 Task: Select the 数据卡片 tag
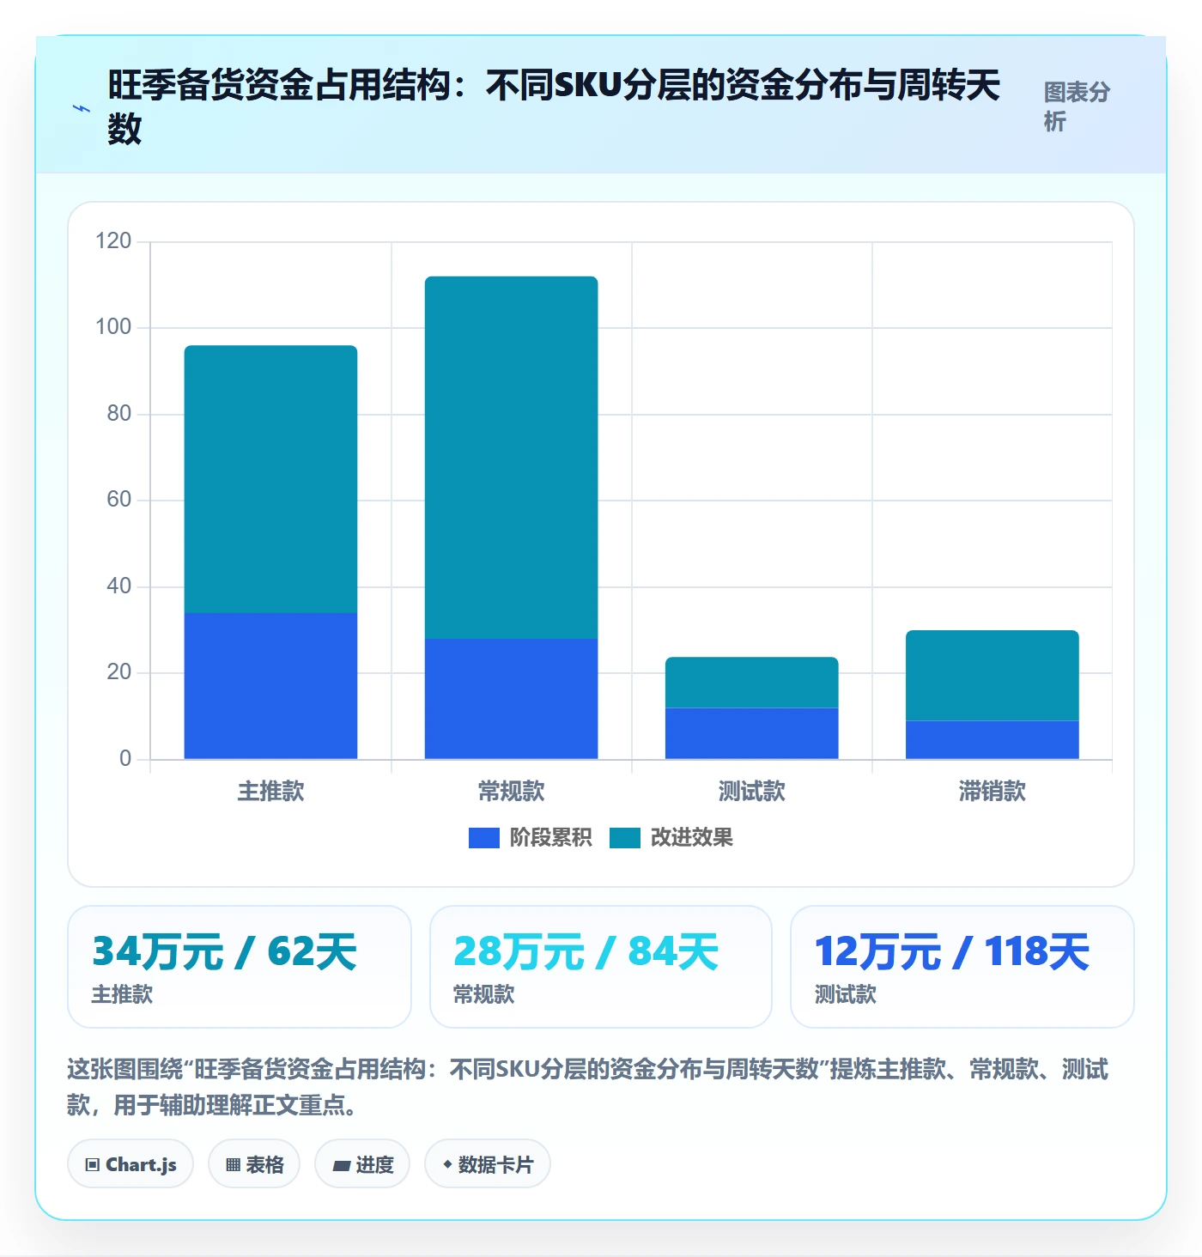coord(488,1164)
